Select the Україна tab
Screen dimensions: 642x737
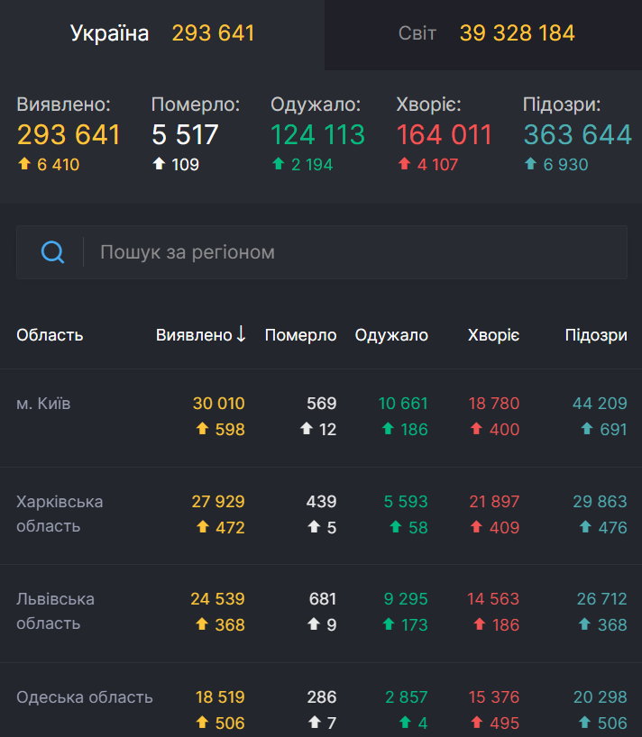tap(108, 33)
